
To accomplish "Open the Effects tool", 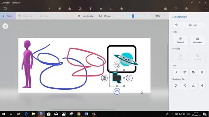I will pos(101,9).
